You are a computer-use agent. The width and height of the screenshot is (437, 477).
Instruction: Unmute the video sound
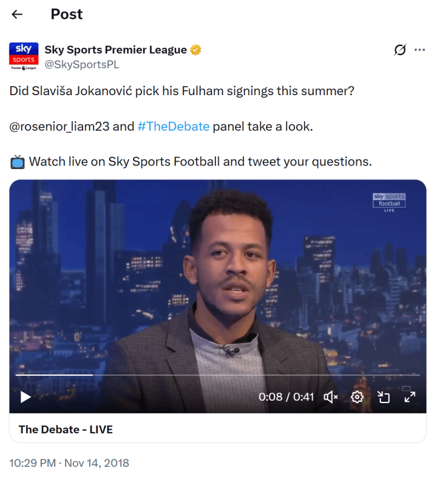pyautogui.click(x=331, y=397)
